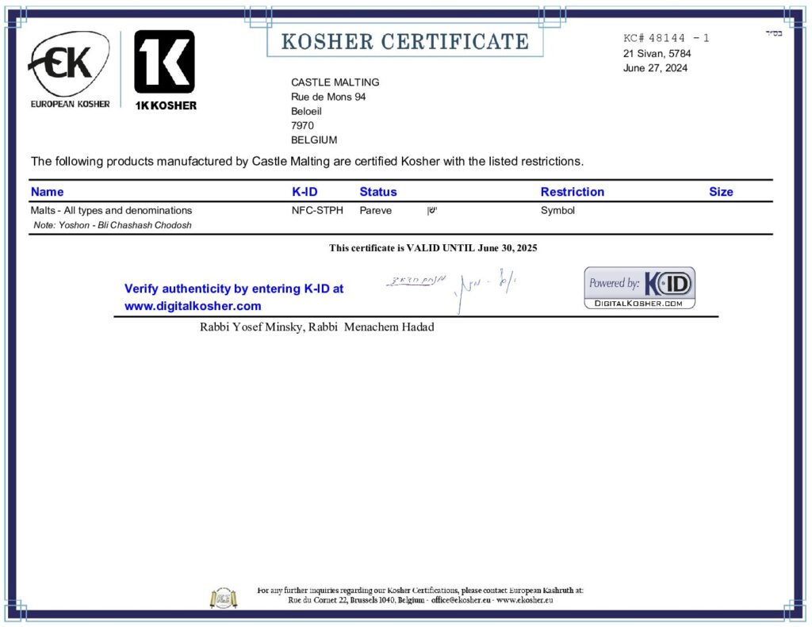The height and width of the screenshot is (627, 812).
Task: Click the Restriction column header
Action: [572, 191]
